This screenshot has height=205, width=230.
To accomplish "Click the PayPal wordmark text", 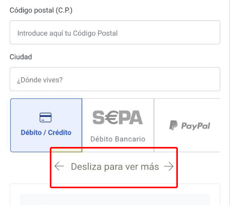I will [x=196, y=126].
